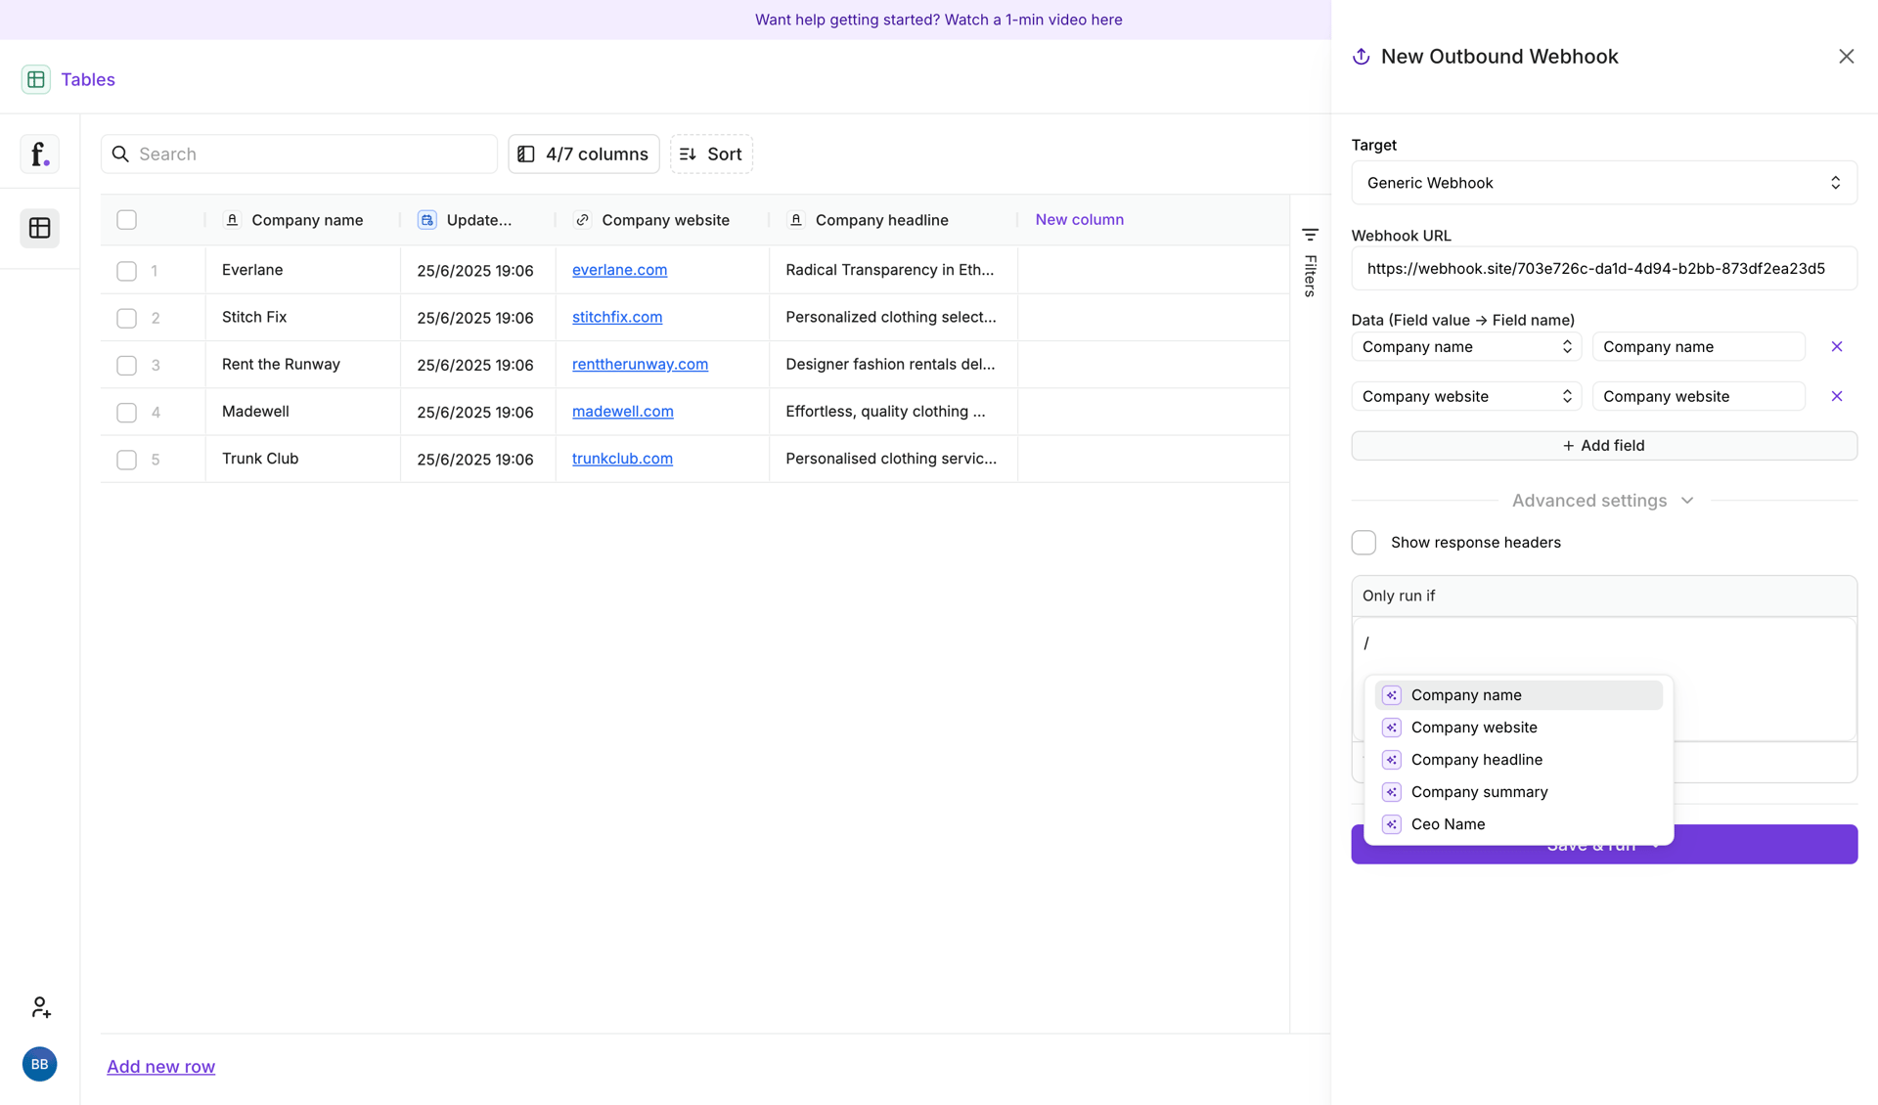The height and width of the screenshot is (1105, 1878).
Task: Click the "f." workspace logo in the sidebar
Action: point(39,154)
